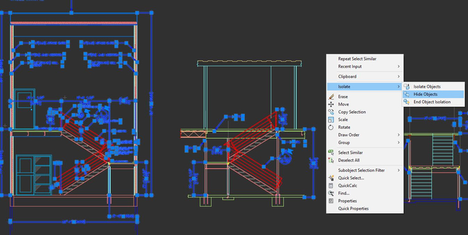Click the Copy Selection icon
468x235 pixels.
(x=331, y=112)
